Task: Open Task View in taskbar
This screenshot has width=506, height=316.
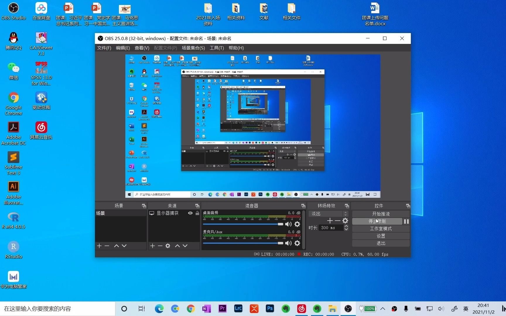Action: pos(141,309)
